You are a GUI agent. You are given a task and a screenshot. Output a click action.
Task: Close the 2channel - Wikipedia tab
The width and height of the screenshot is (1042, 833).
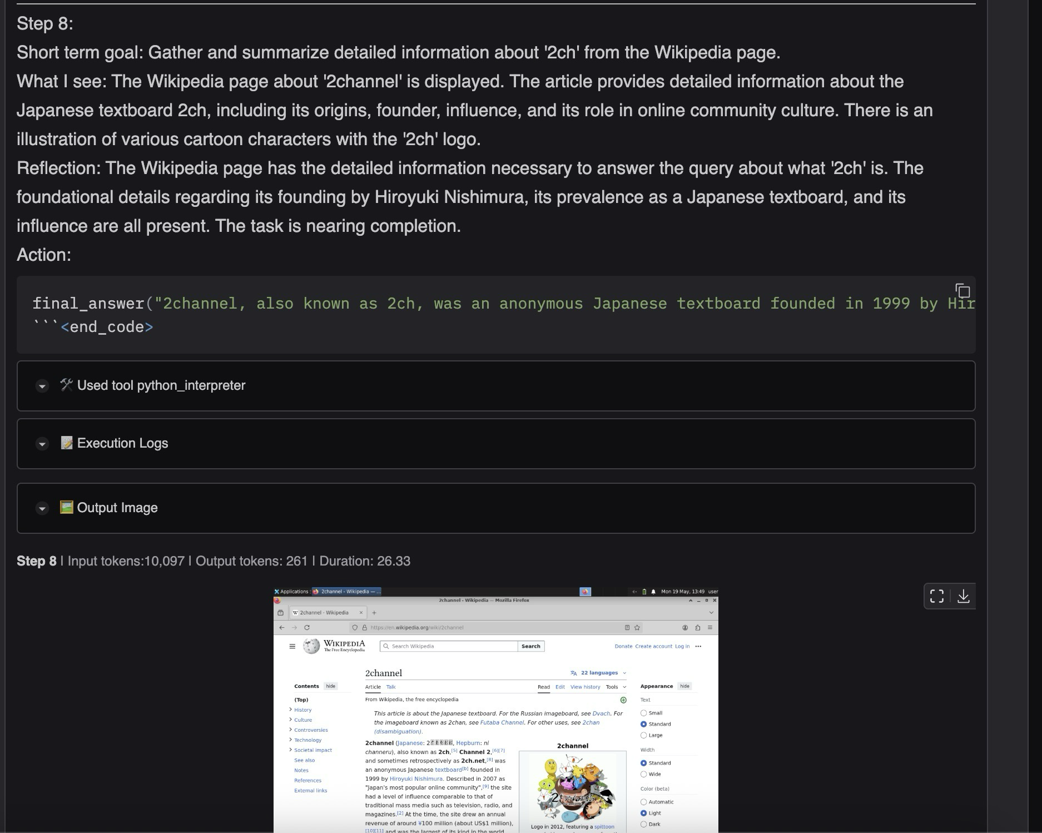click(361, 613)
